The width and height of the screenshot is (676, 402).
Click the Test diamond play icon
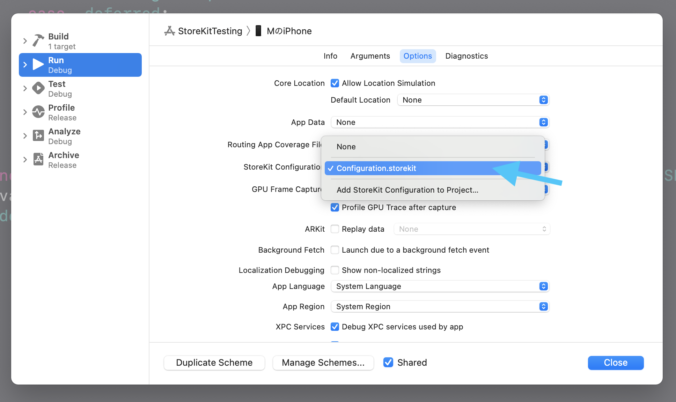[x=38, y=88]
